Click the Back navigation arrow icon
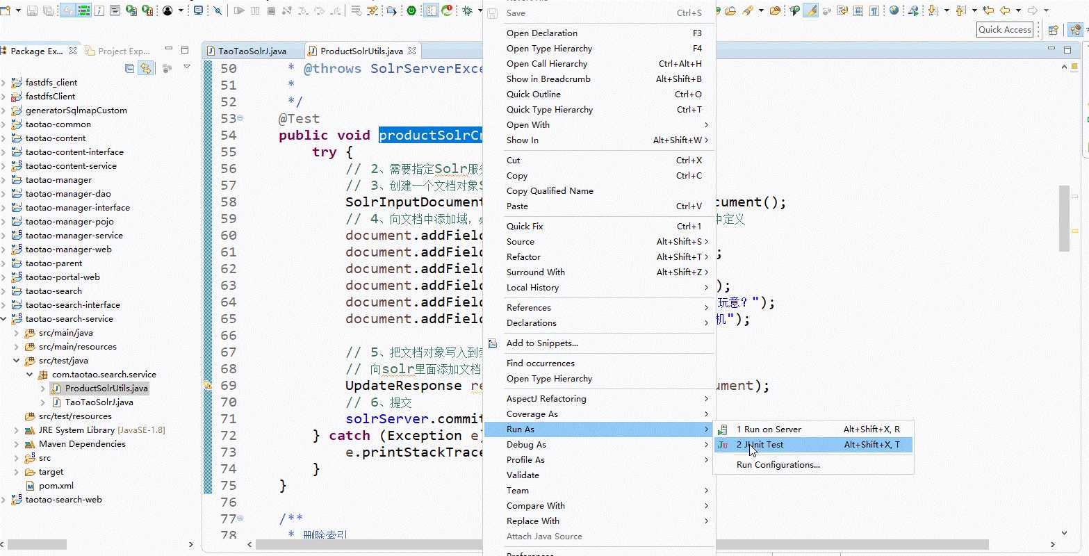Screen dimensions: 1089x556 click(x=1005, y=10)
